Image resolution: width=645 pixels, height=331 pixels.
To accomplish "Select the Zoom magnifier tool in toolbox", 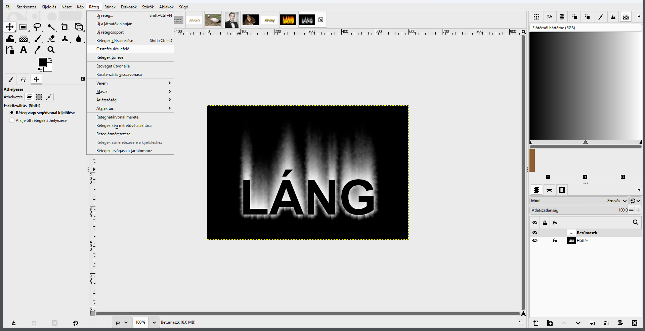I will coord(51,50).
